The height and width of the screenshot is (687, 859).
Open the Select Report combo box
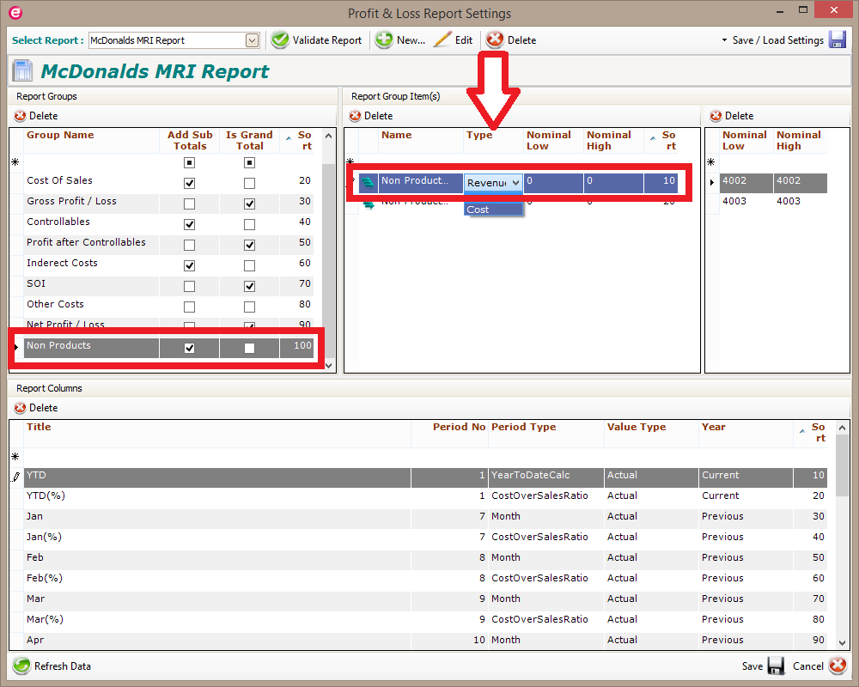pos(252,40)
